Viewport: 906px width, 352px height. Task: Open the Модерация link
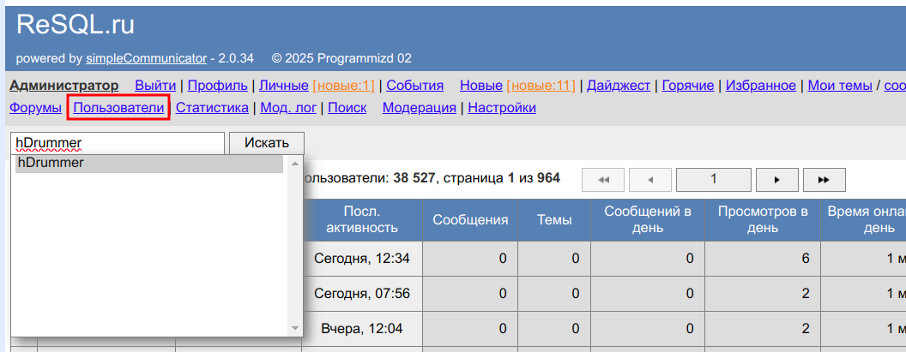(x=419, y=108)
